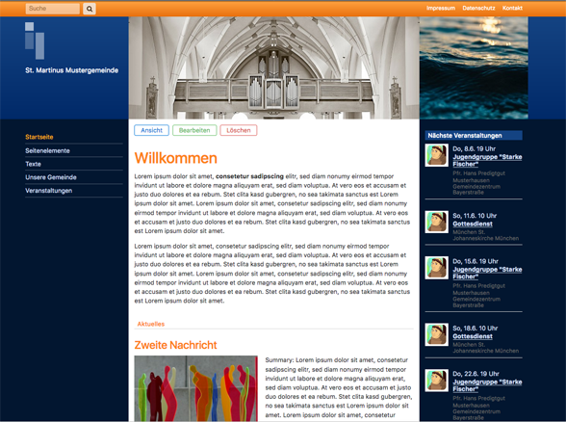
Task: Click the Bearbeiten button
Action: pos(194,130)
